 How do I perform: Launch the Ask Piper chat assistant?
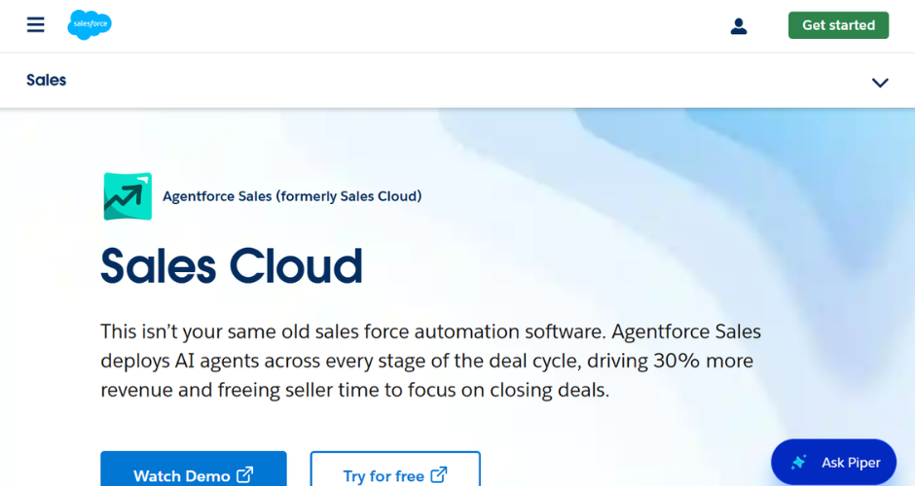[x=833, y=462]
